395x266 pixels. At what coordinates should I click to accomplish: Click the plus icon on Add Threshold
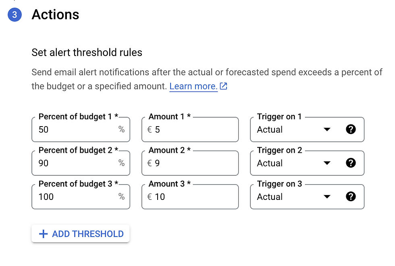click(x=43, y=234)
